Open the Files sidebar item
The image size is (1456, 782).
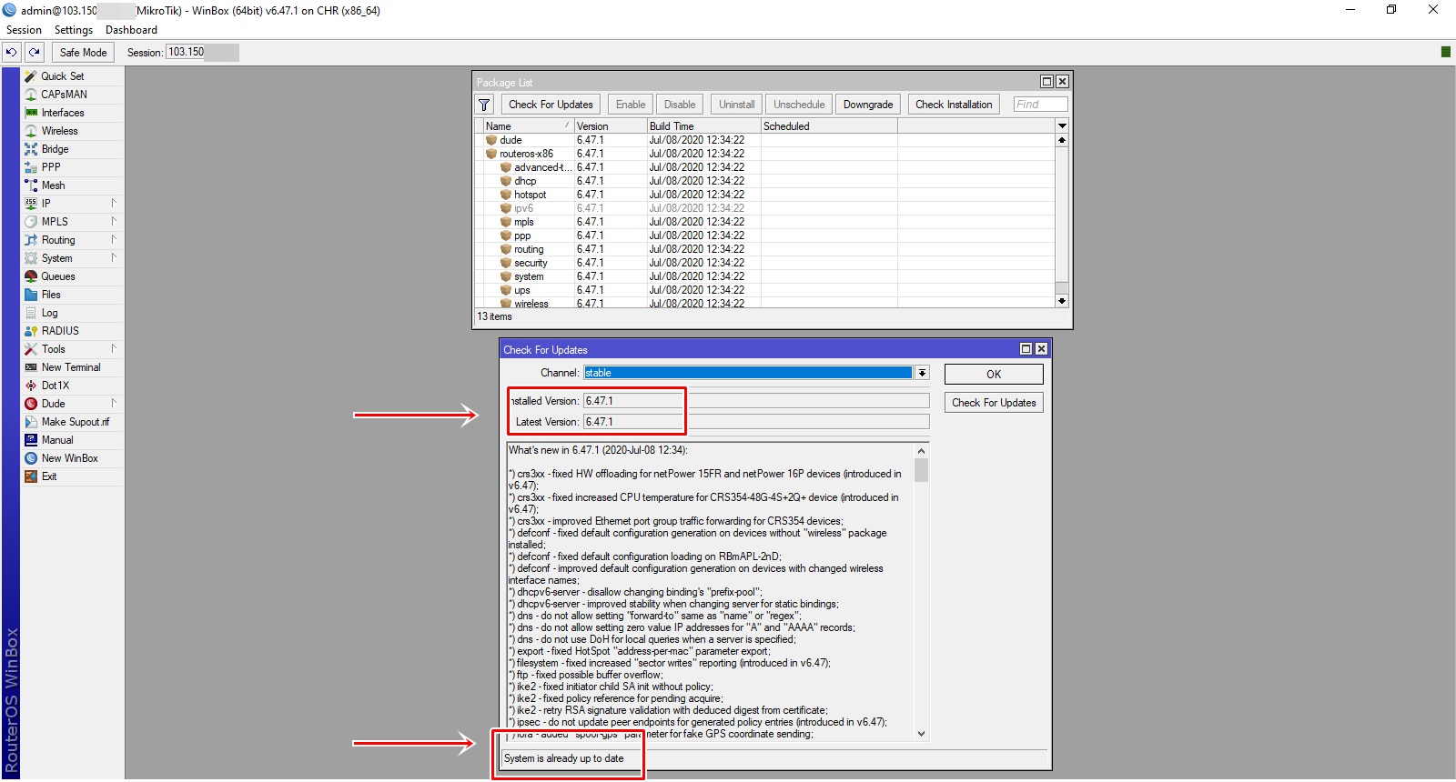point(51,295)
